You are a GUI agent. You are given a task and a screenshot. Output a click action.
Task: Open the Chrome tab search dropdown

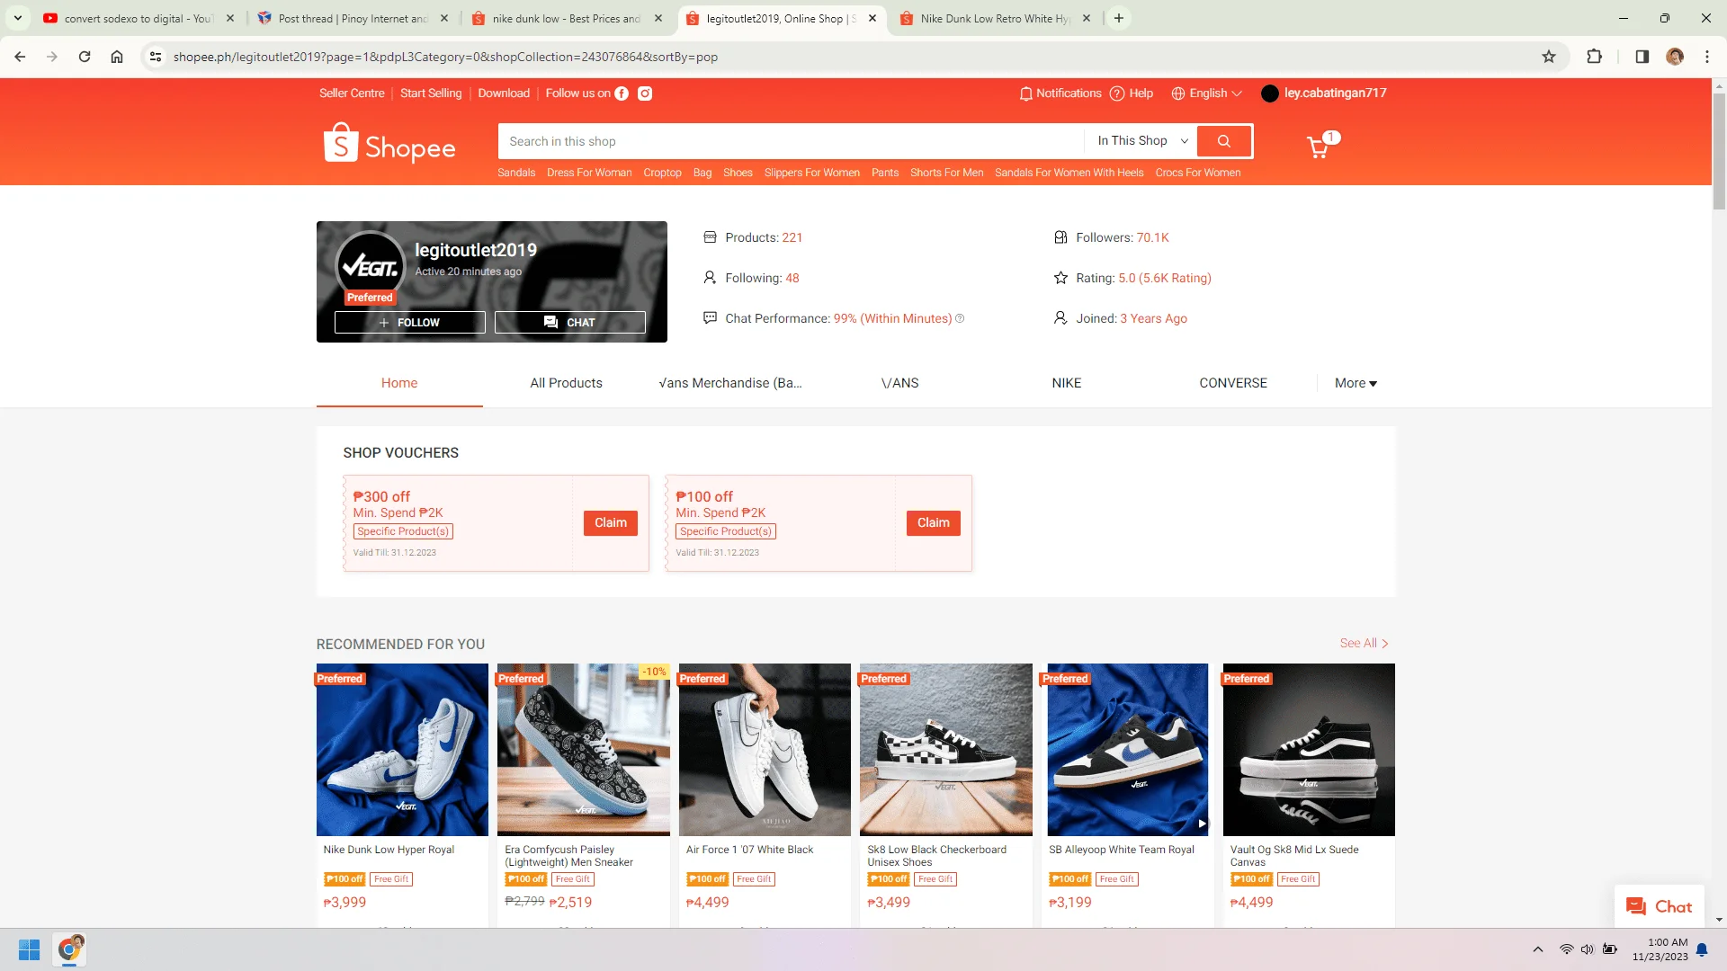[18, 18]
